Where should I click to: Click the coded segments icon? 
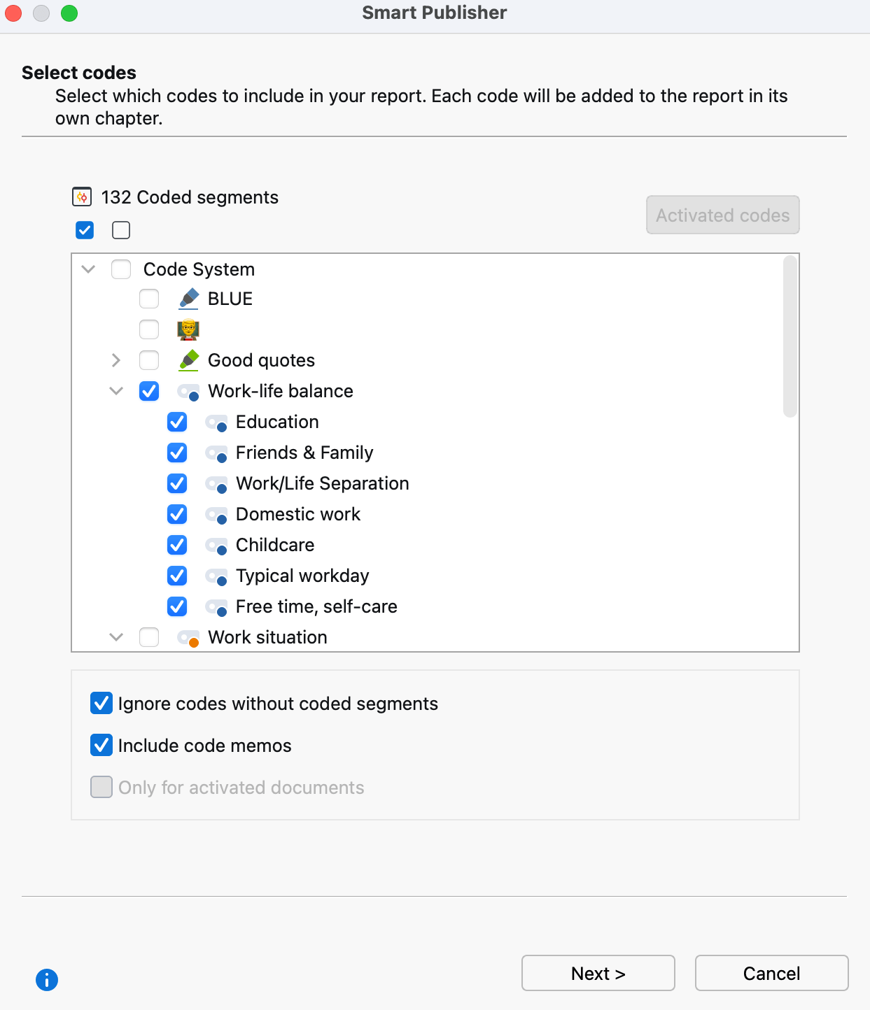point(82,197)
